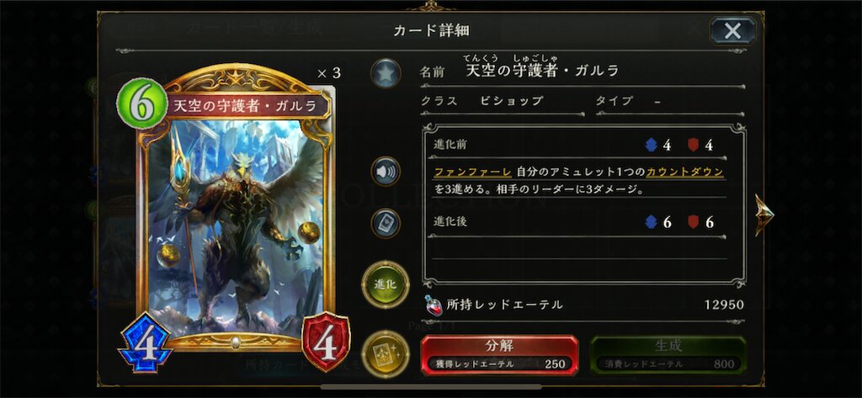The image size is (862, 398).
Task: Click the カード詳細 dialog title
Action: coord(432,30)
